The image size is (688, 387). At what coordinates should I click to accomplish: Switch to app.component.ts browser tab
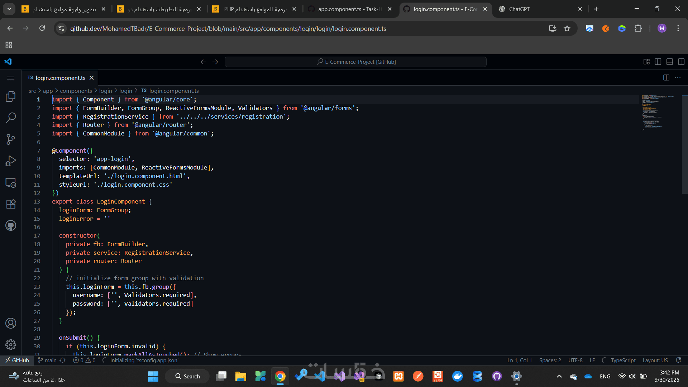click(x=349, y=9)
